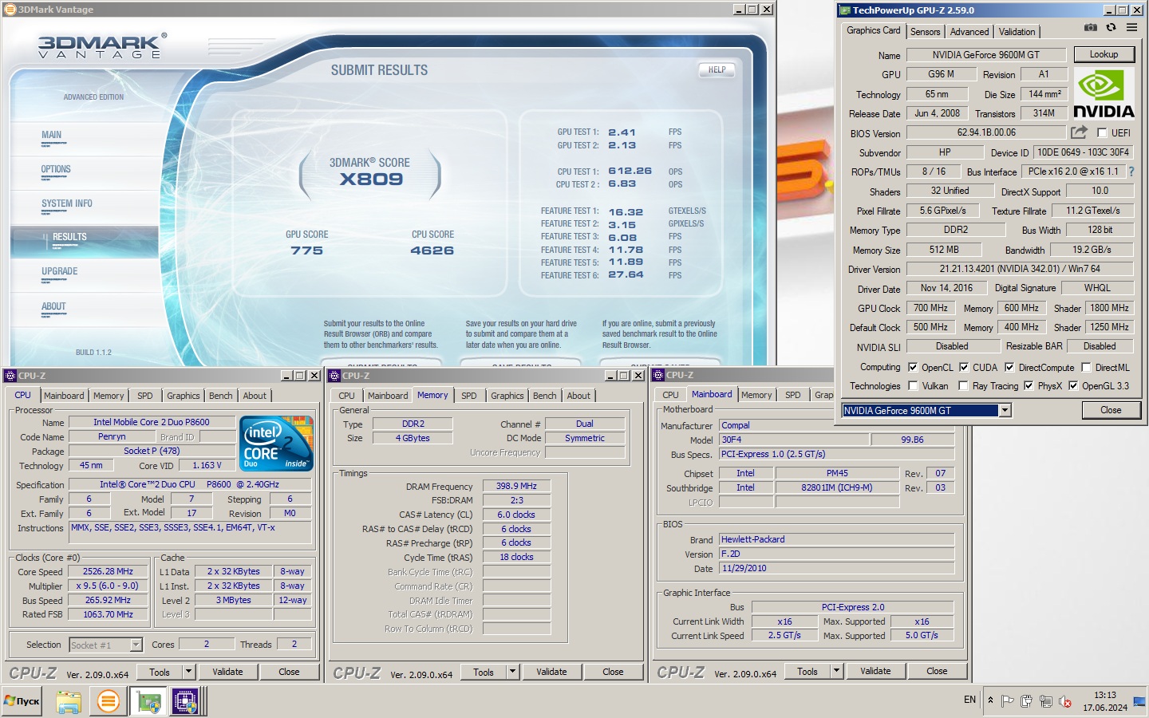Toggle the Vulkan checkbox
This screenshot has width=1149, height=718.
coord(913,385)
